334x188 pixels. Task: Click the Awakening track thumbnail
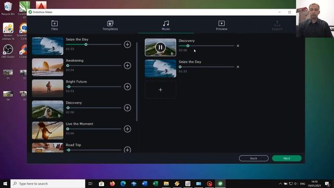47,67
